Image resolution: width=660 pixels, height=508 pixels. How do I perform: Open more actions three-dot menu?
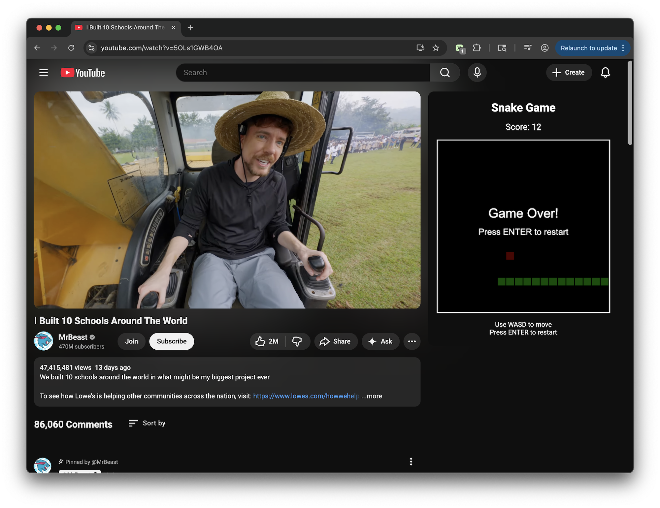point(412,341)
